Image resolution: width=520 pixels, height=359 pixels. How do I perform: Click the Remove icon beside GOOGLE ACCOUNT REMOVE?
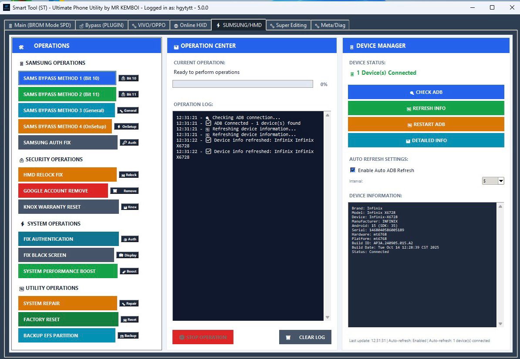tap(125, 190)
